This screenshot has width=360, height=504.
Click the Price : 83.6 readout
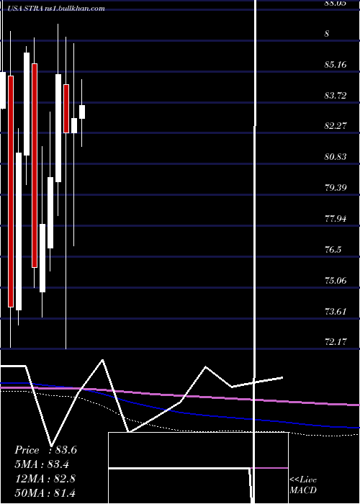[x=45, y=450]
